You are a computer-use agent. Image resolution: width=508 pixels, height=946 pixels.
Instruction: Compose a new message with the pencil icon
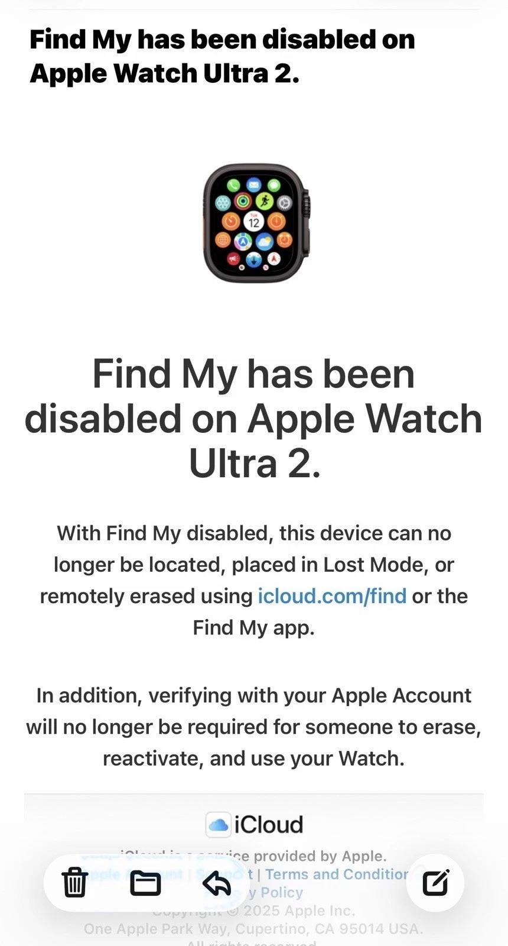[x=436, y=883]
